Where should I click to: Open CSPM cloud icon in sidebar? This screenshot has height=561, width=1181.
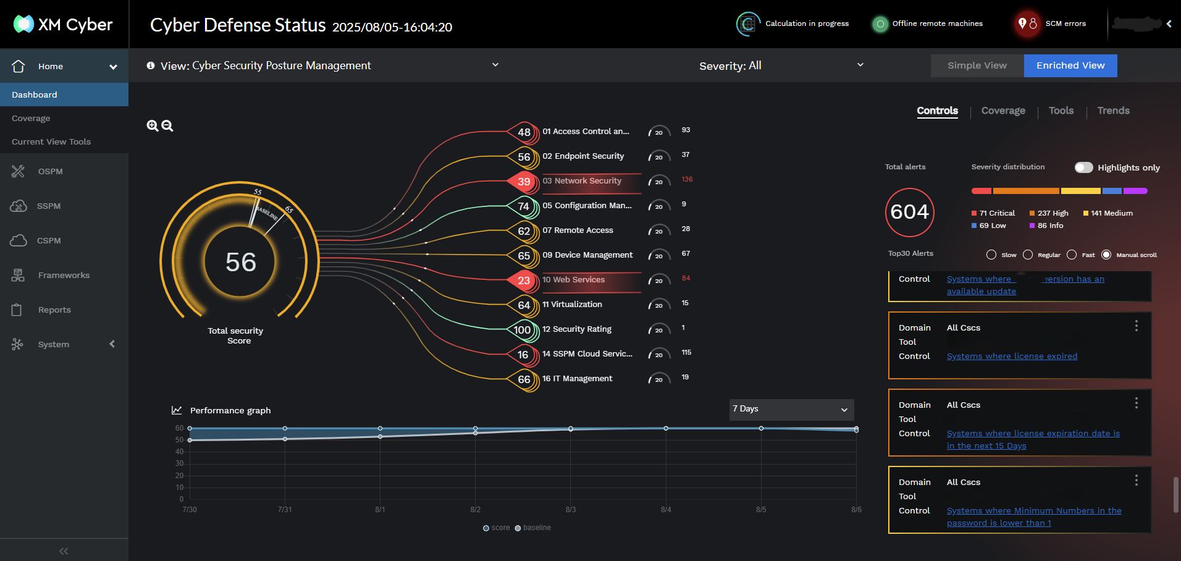tap(19, 240)
